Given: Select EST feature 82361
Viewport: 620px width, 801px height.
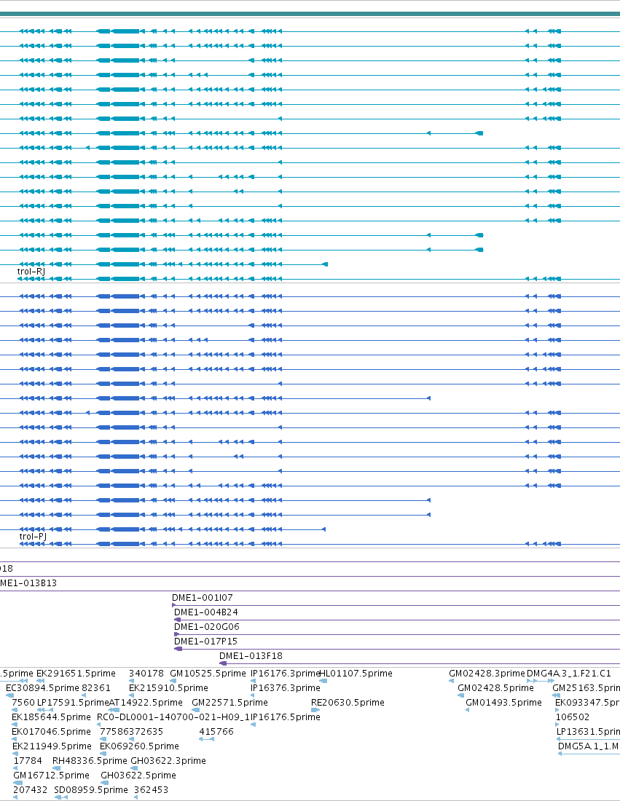Looking at the screenshot, I should click(96, 687).
